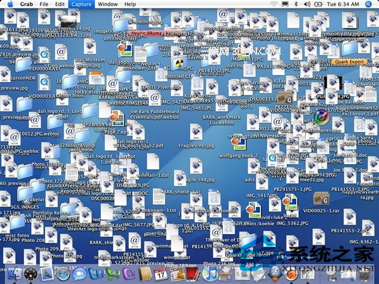Launch Safari compass icon in Dock

(x=63, y=274)
